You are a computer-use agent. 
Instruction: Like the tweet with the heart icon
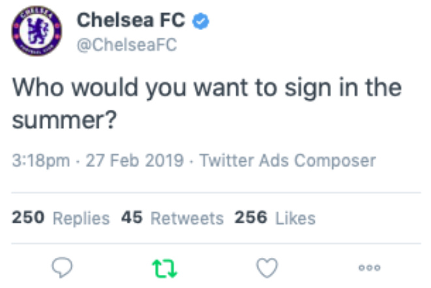(267, 266)
